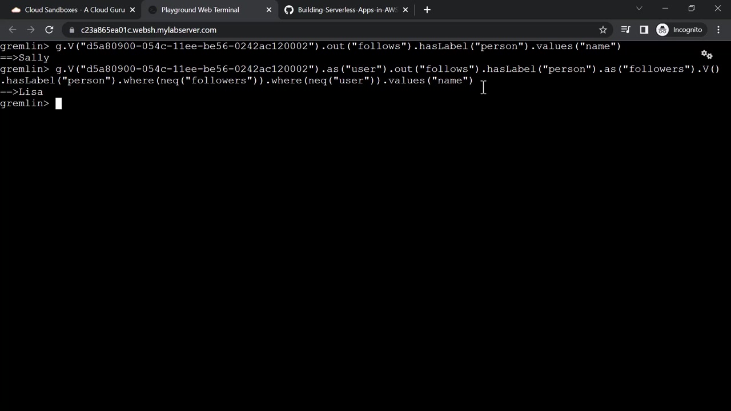Click the Cloud Sandboxes tab cloud favicon
The image size is (731, 411).
pyautogui.click(x=16, y=10)
